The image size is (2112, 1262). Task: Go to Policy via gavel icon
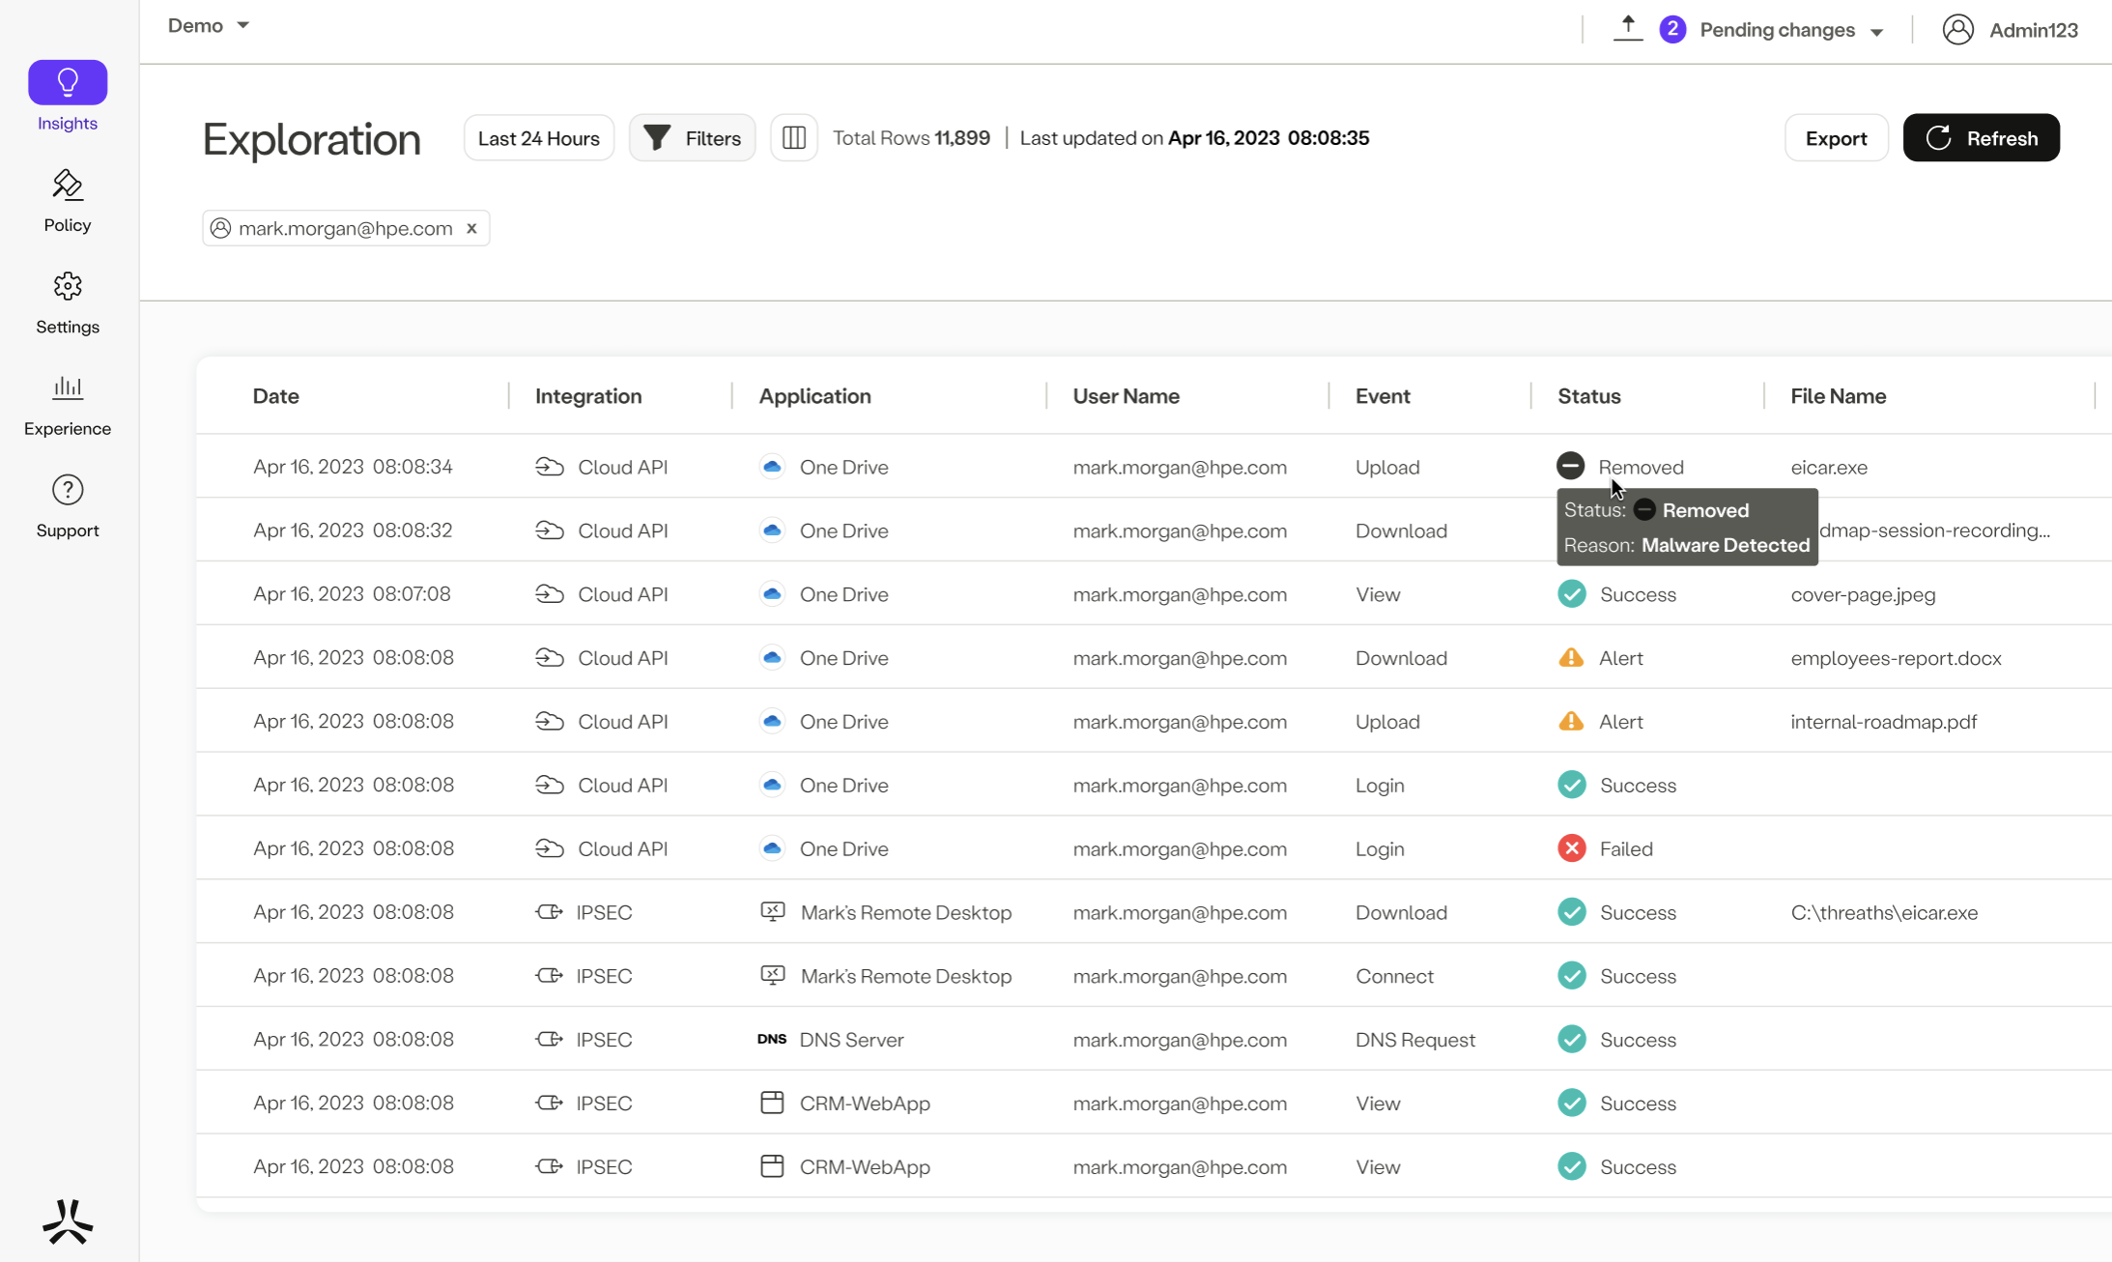click(68, 185)
